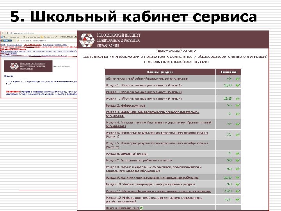The height and width of the screenshot is (211, 281).
Task: Click the 'Отчет в формате Excel' link
Action: (x=122, y=208)
